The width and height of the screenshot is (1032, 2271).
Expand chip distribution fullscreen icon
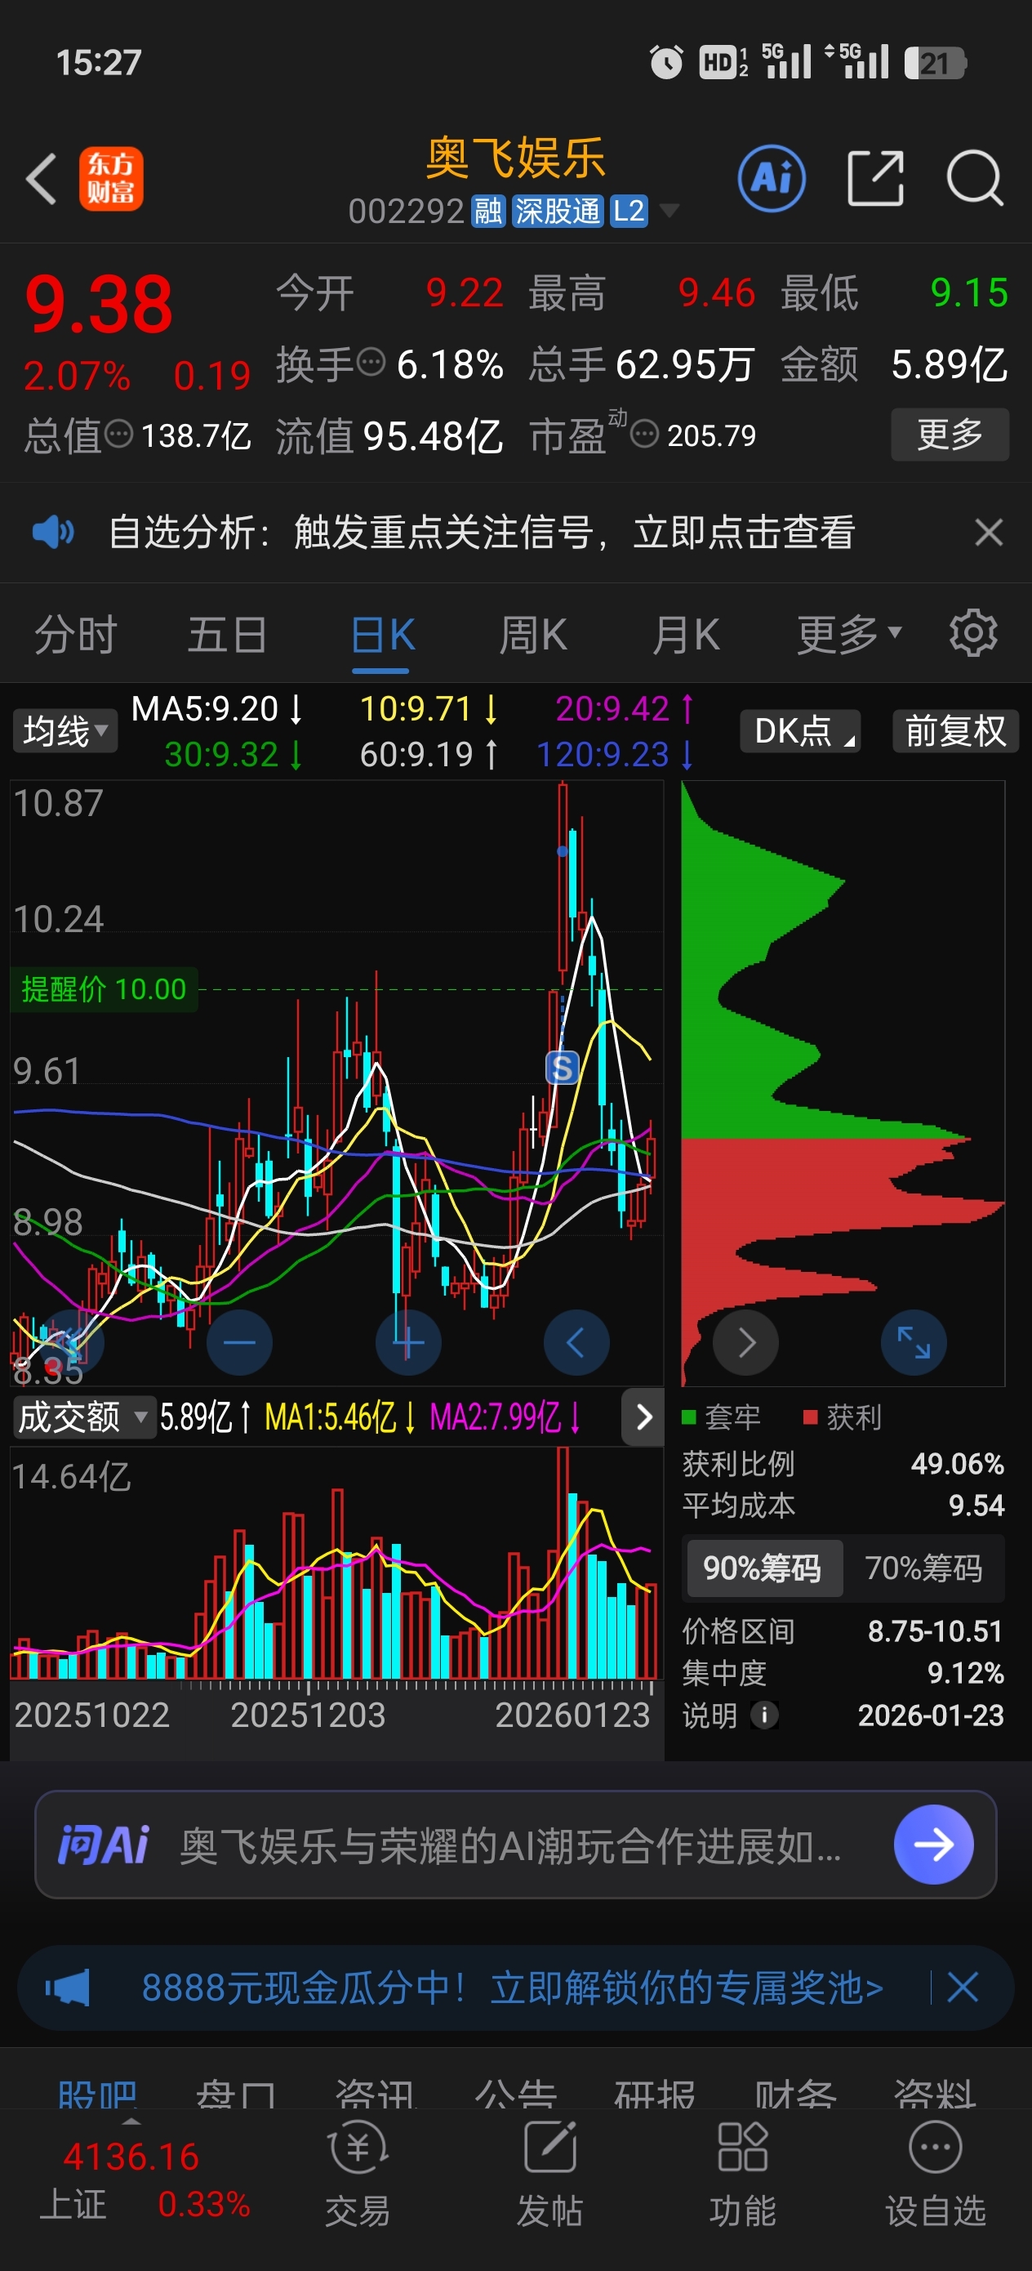coord(914,1343)
